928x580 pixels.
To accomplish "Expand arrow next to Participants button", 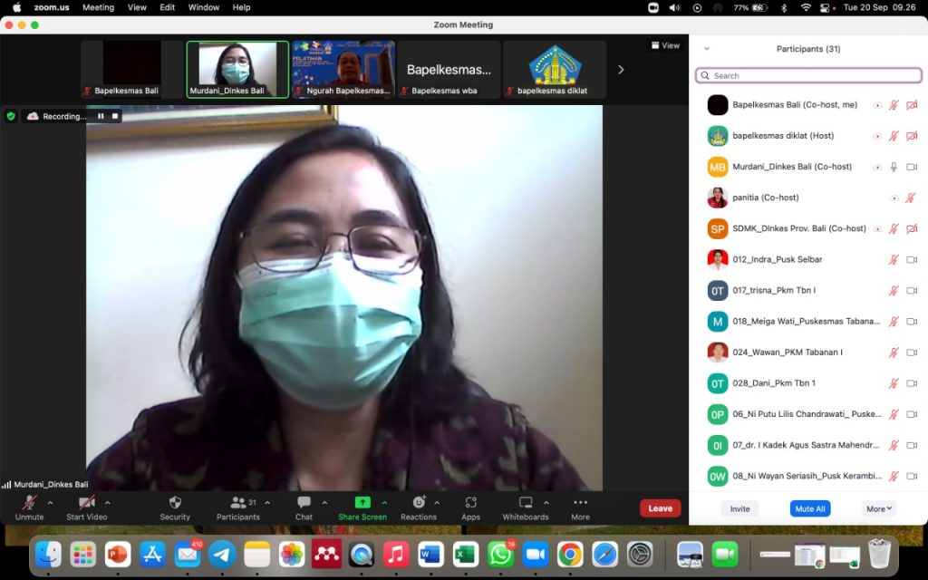I will 267,502.
